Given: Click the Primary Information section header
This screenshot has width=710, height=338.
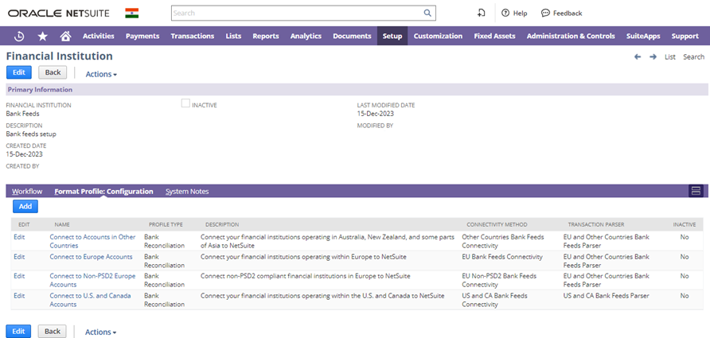Looking at the screenshot, I should tap(357, 90).
